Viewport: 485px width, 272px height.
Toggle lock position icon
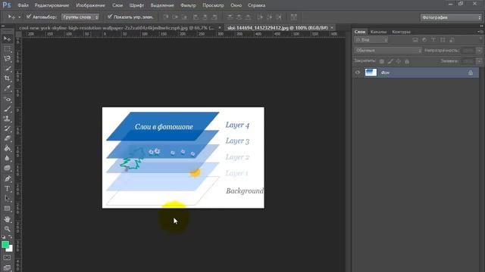point(399,61)
